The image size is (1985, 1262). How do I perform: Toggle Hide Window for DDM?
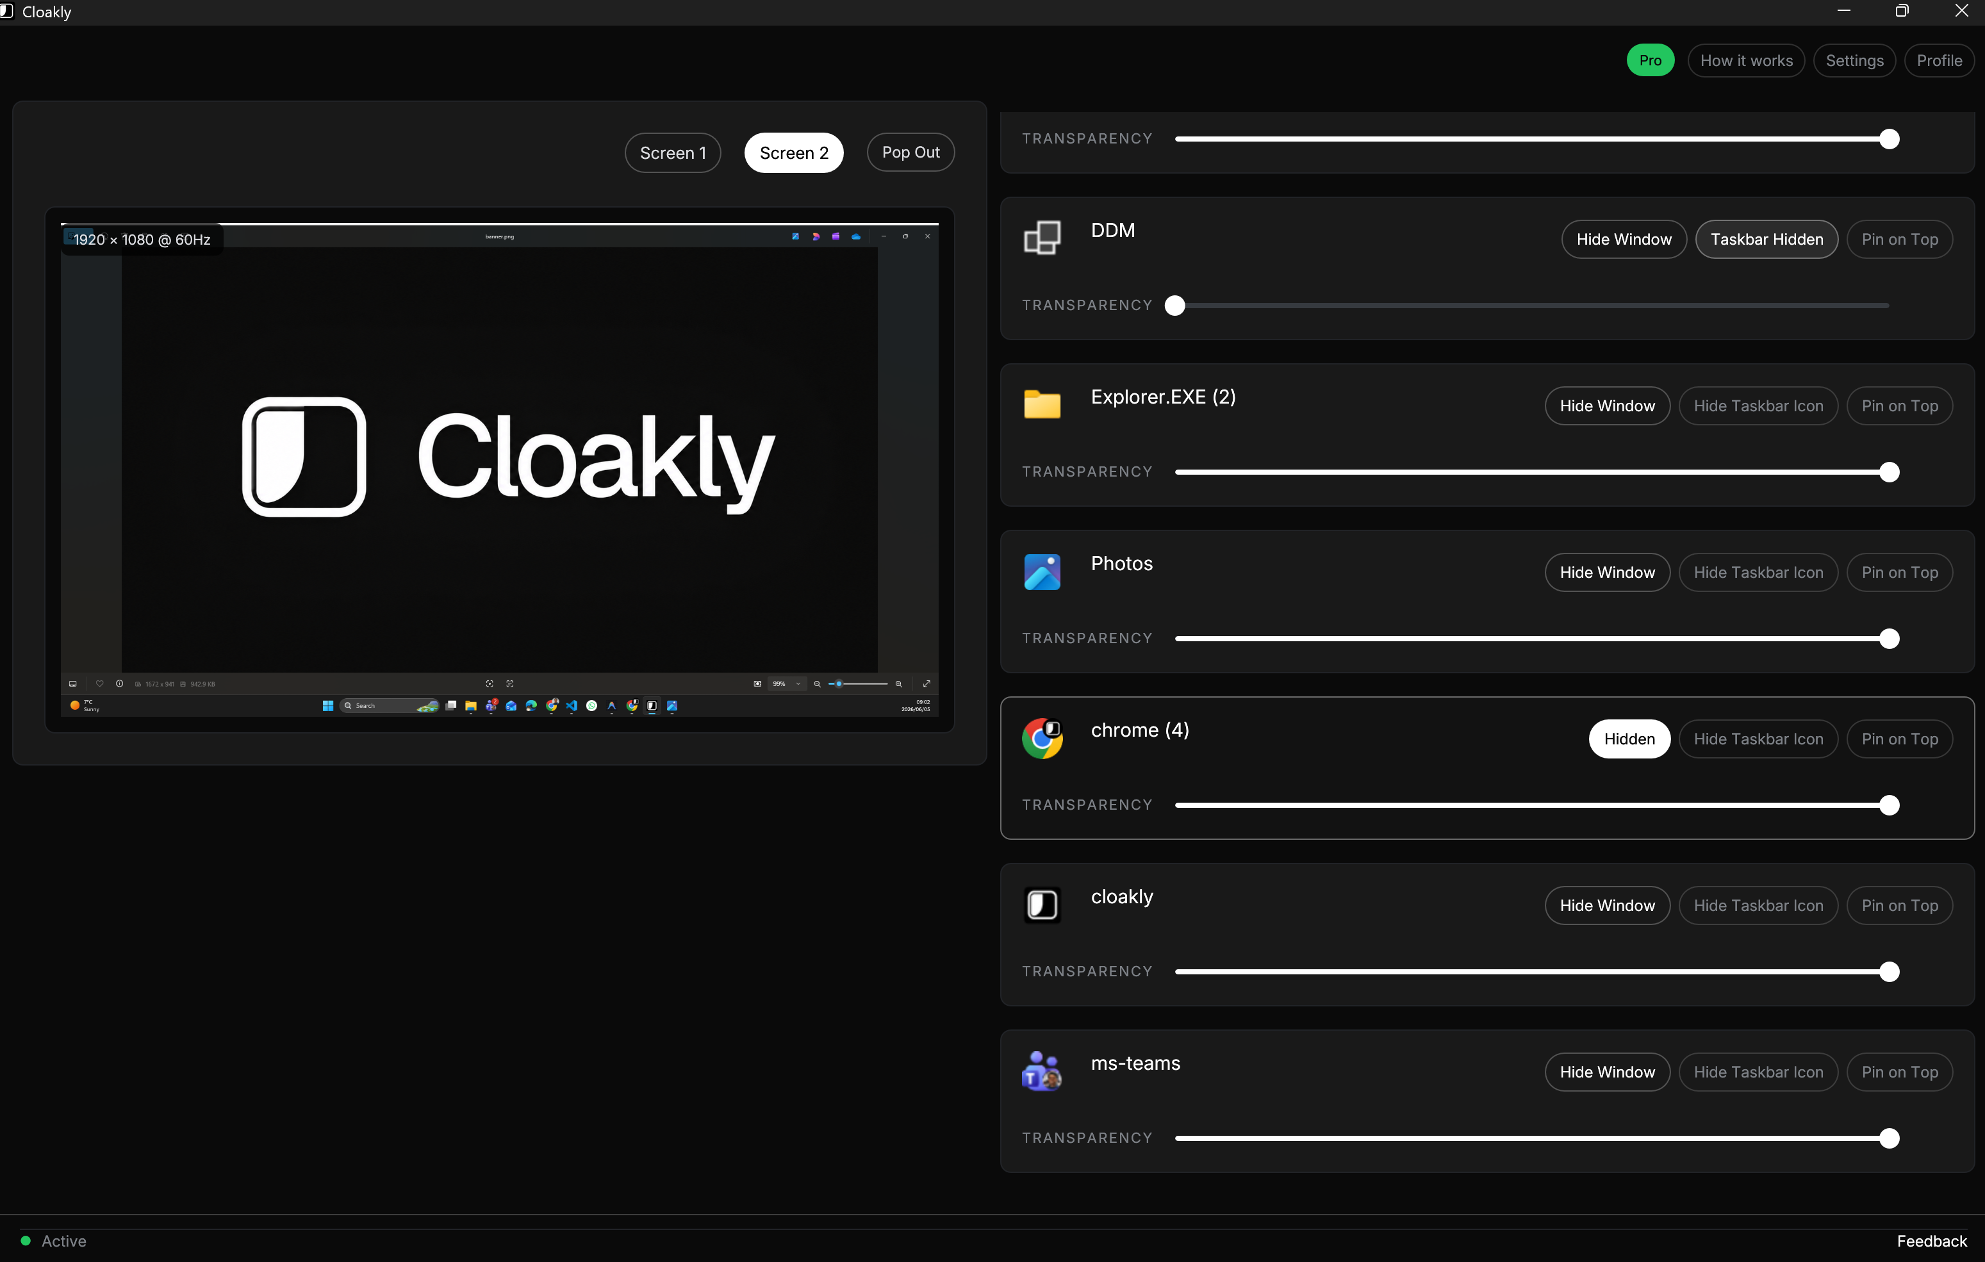pos(1624,239)
